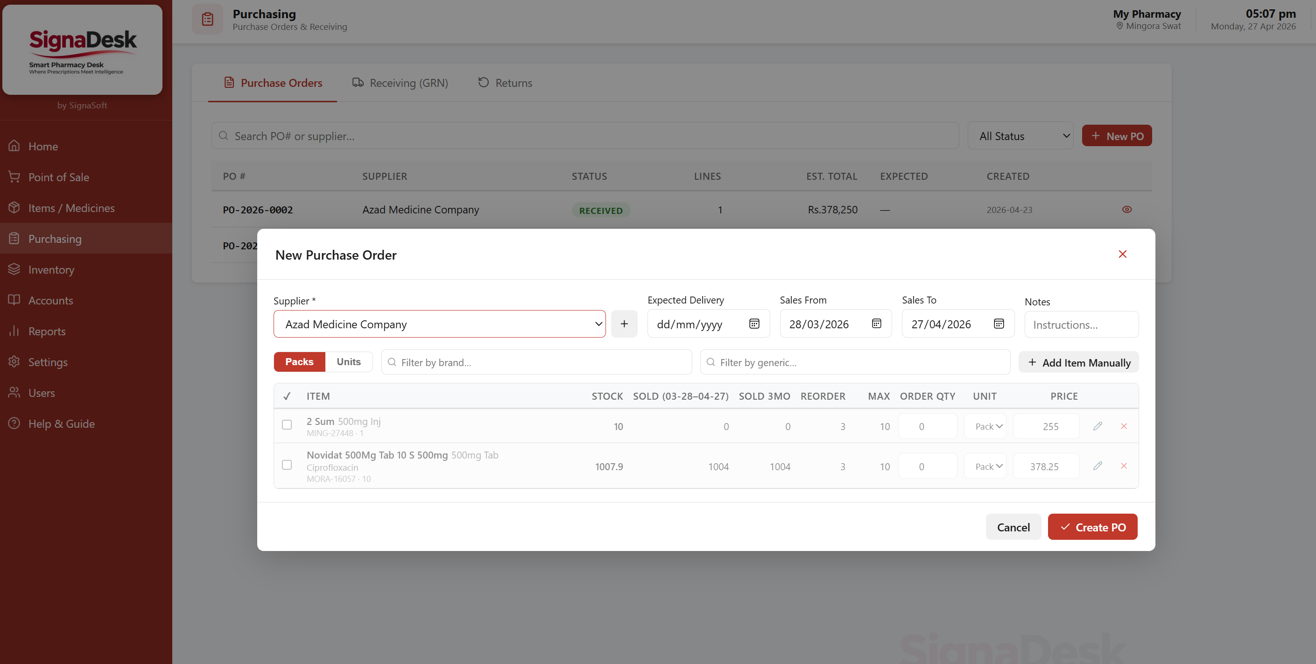The image size is (1316, 664).
Task: Remove Novidat row with red X icon
Action: (x=1123, y=466)
